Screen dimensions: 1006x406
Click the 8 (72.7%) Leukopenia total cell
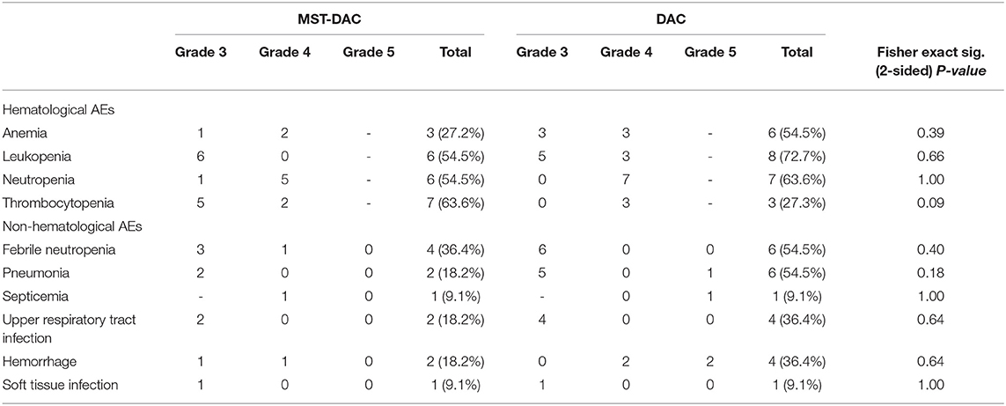pos(797,158)
